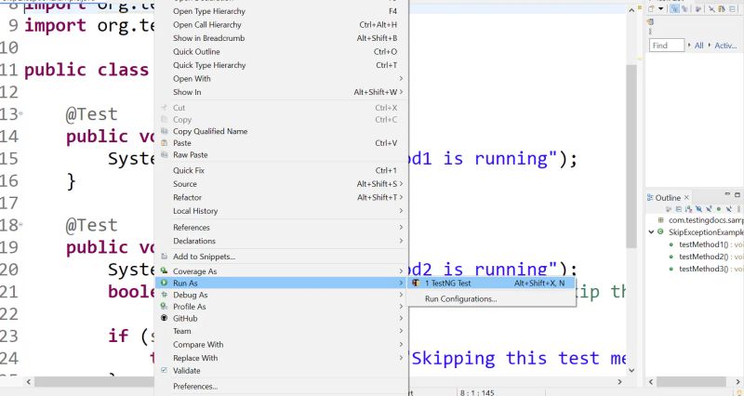The height and width of the screenshot is (396, 744).
Task: Choose Raw Paste from the context menu
Action: click(282, 154)
